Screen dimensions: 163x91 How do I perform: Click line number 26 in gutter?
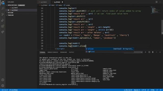click(42, 35)
